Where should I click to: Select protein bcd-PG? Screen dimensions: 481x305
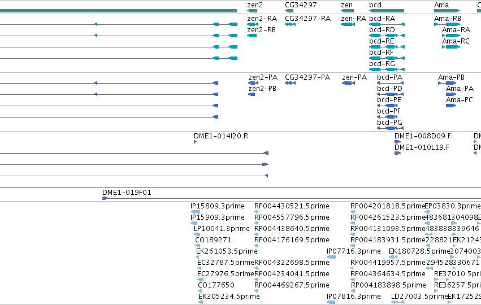pyautogui.click(x=390, y=128)
